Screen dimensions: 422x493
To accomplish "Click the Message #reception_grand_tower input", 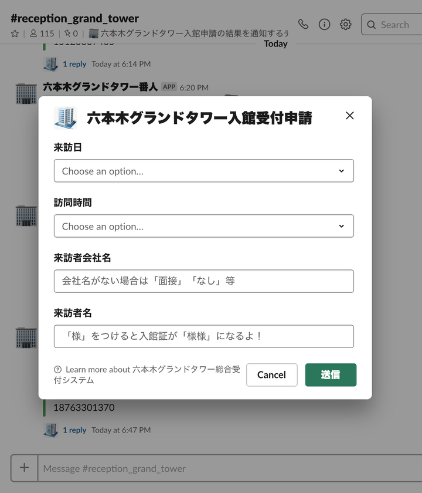I will coord(230,468).
